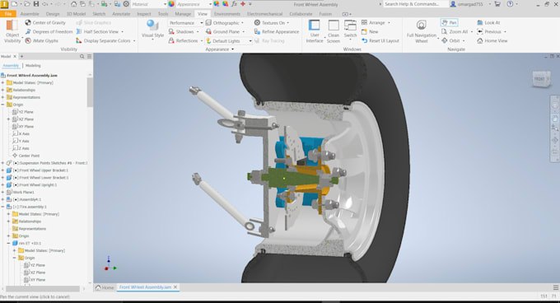Open a file with the Open folder icon
The image size is (560, 303).
click(27, 4)
